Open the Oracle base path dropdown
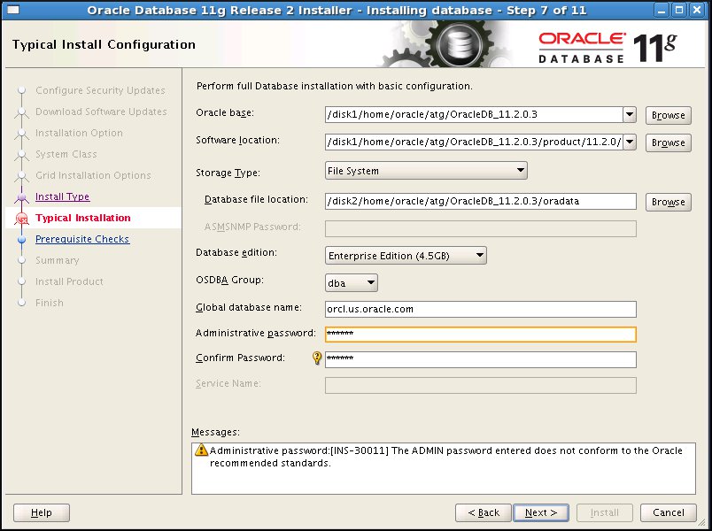 [629, 114]
